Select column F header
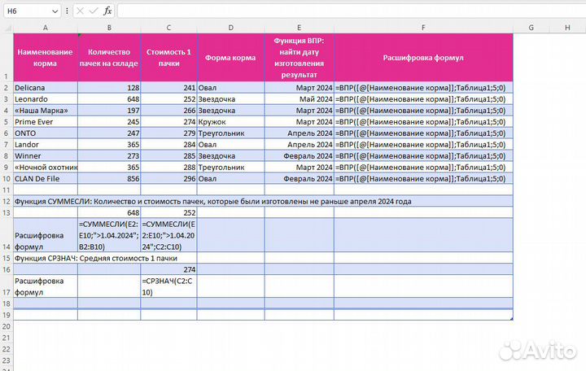 423,28
